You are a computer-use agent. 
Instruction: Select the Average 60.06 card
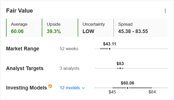[23, 28]
